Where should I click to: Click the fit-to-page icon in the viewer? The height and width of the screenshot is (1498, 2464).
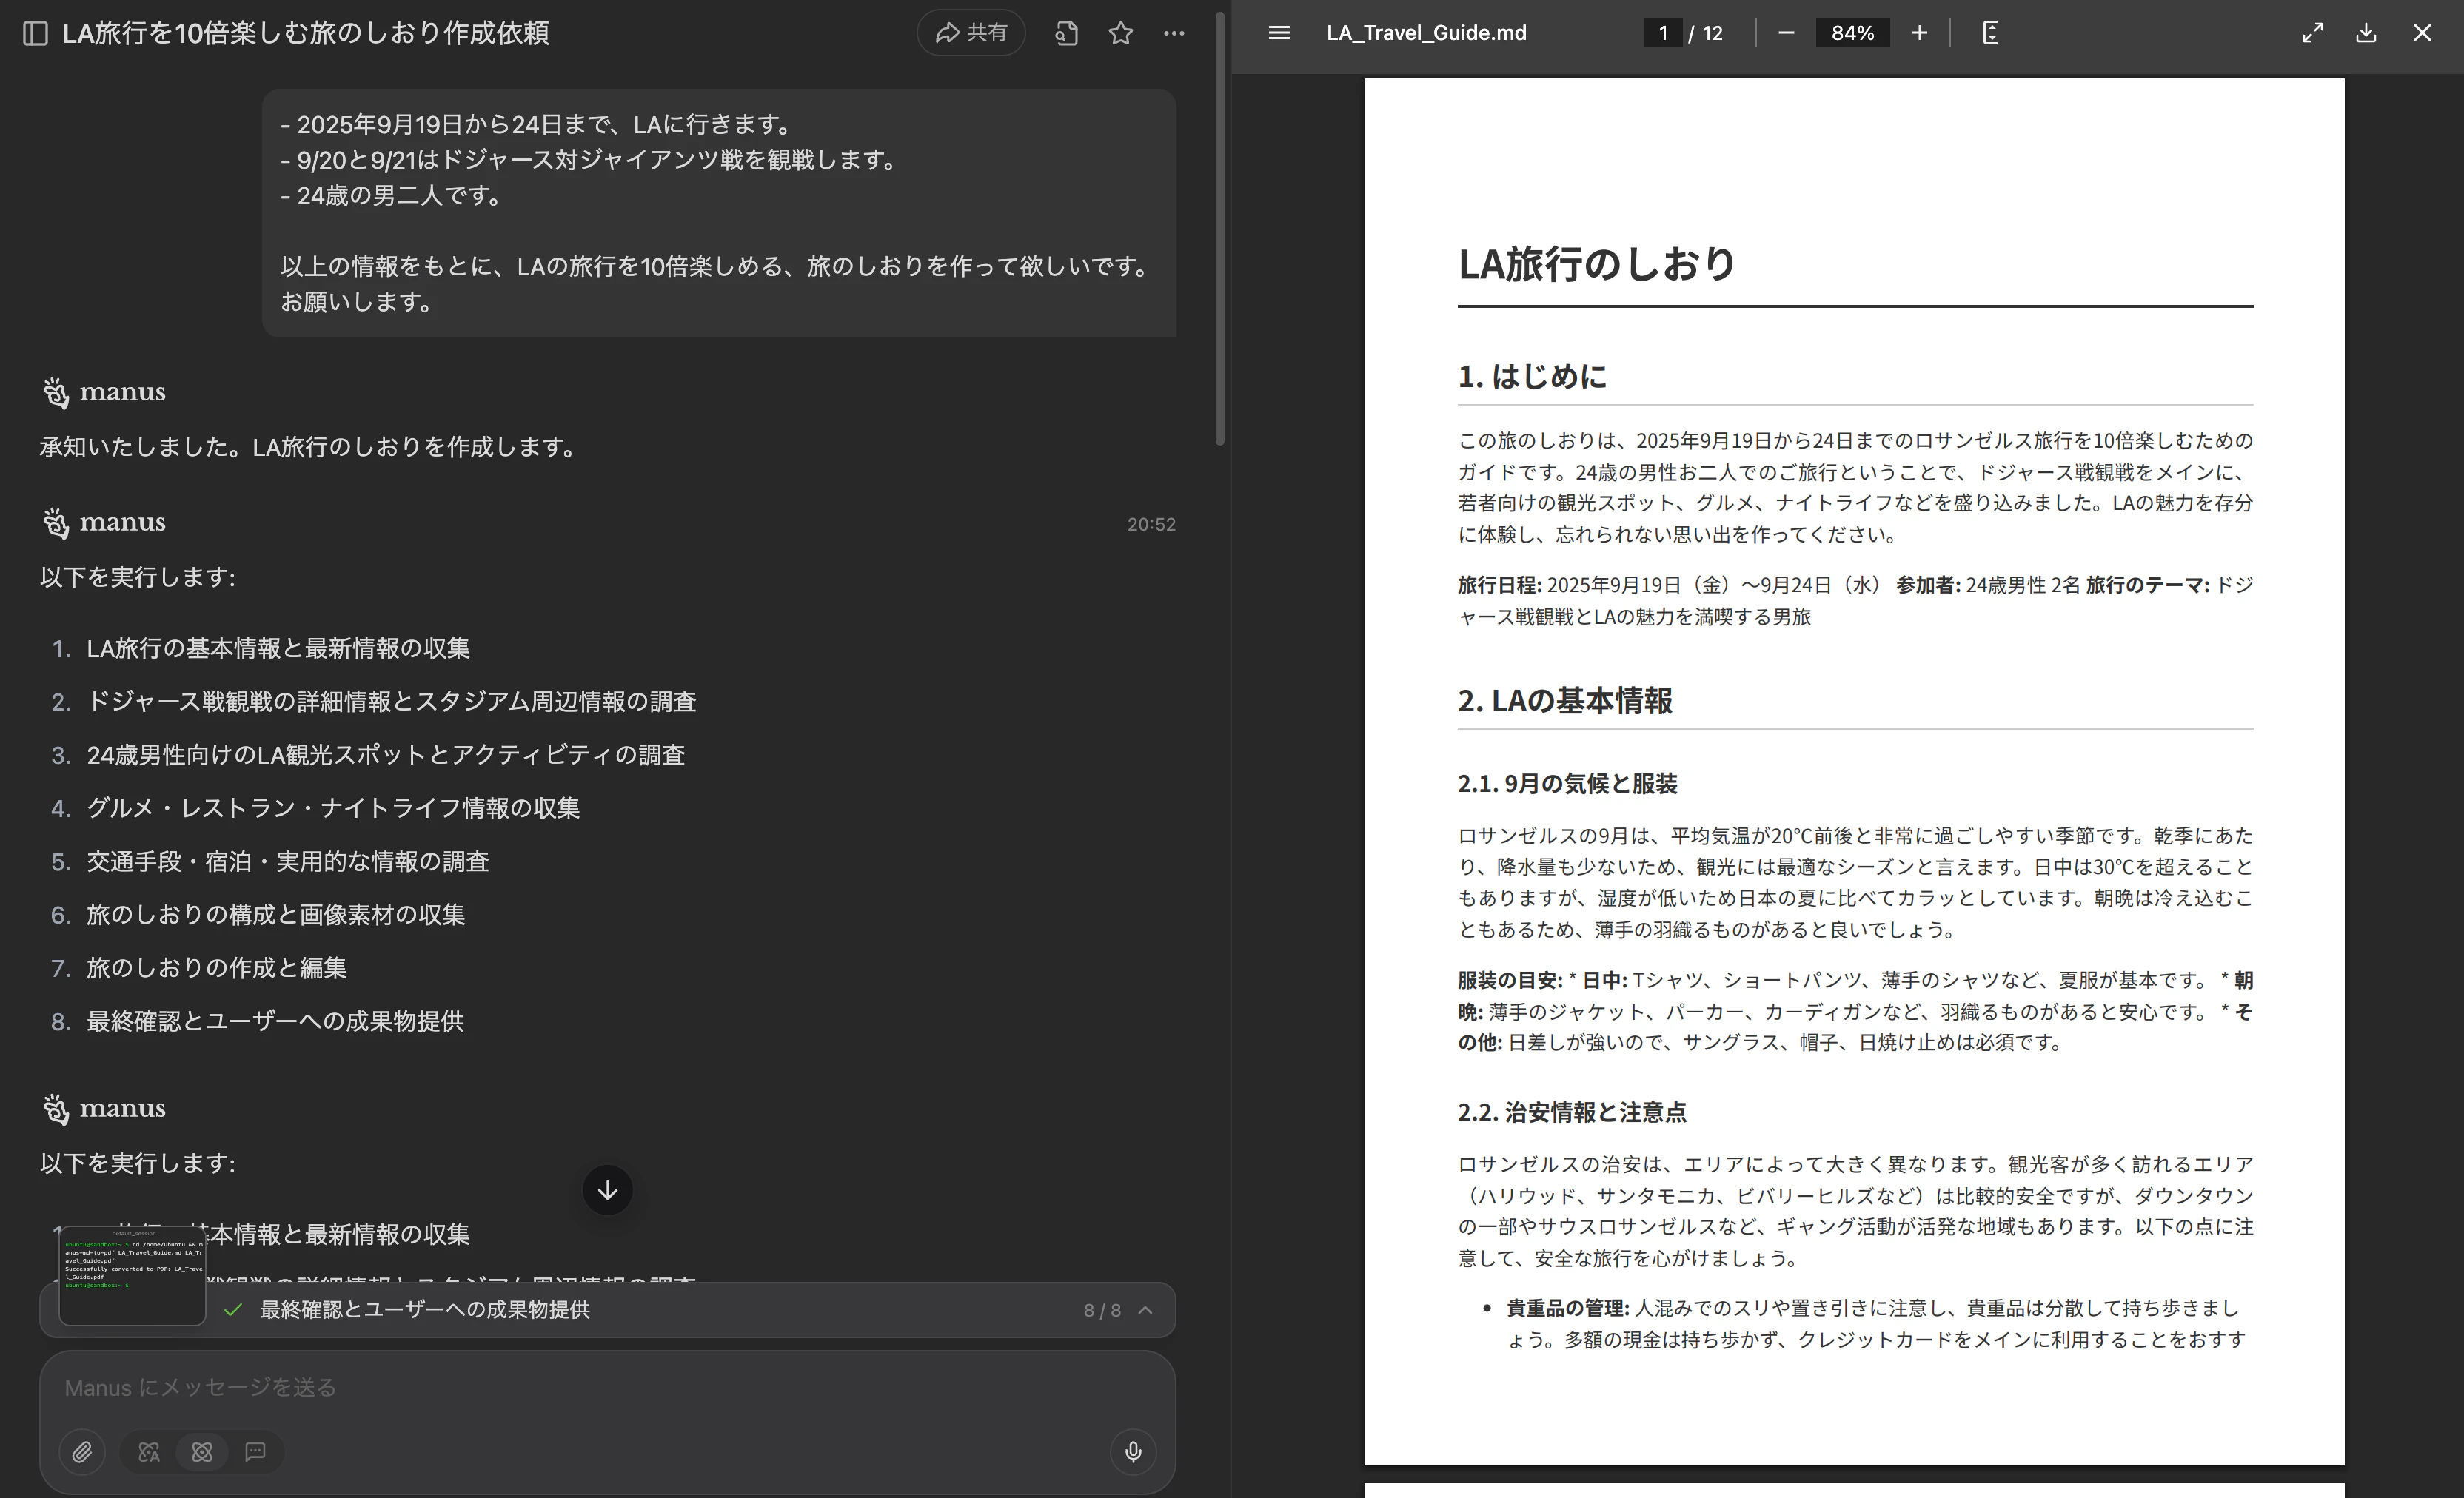1990,33
